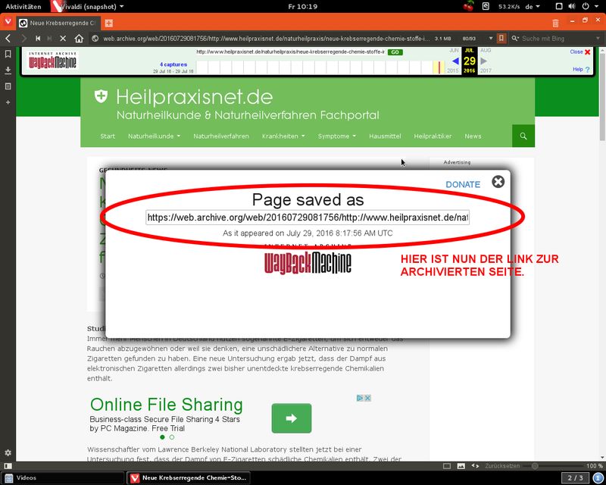Expand the Symptome dropdown menu
Image resolution: width=606 pixels, height=485 pixels.
(336, 136)
